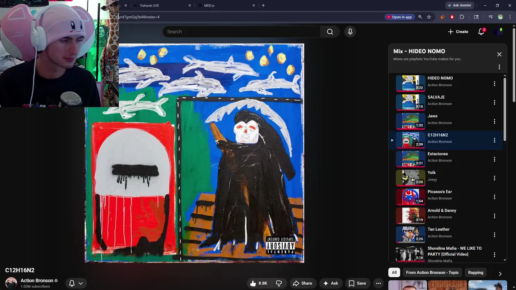Screen dimensions: 516x290
Task: Open options for Tan Leather playlist item
Action: [494, 235]
